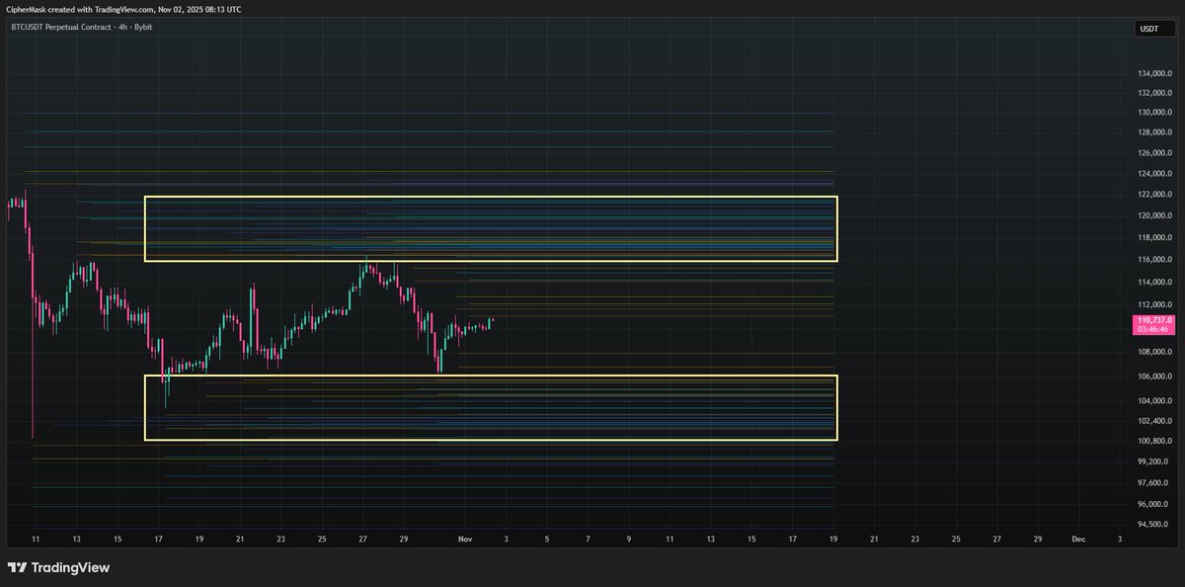Screen dimensions: 1185x587
Task: Click the 5 date label on time axis
Action: [x=547, y=540]
